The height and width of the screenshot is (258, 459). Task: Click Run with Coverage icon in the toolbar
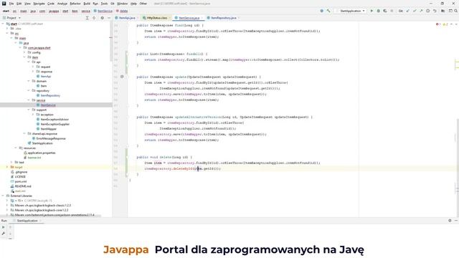385,11
